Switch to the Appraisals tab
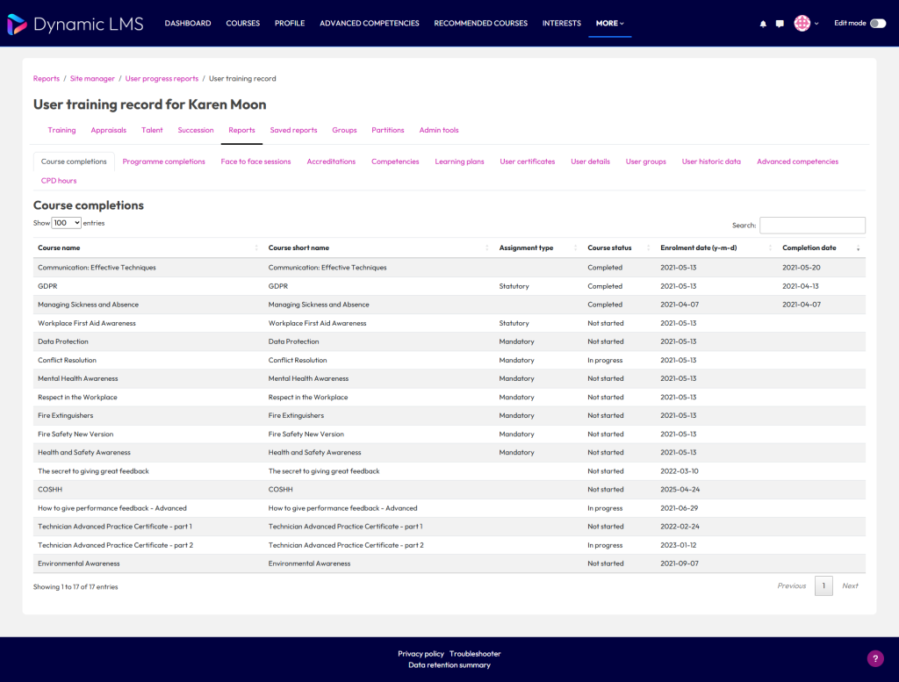 (x=108, y=130)
